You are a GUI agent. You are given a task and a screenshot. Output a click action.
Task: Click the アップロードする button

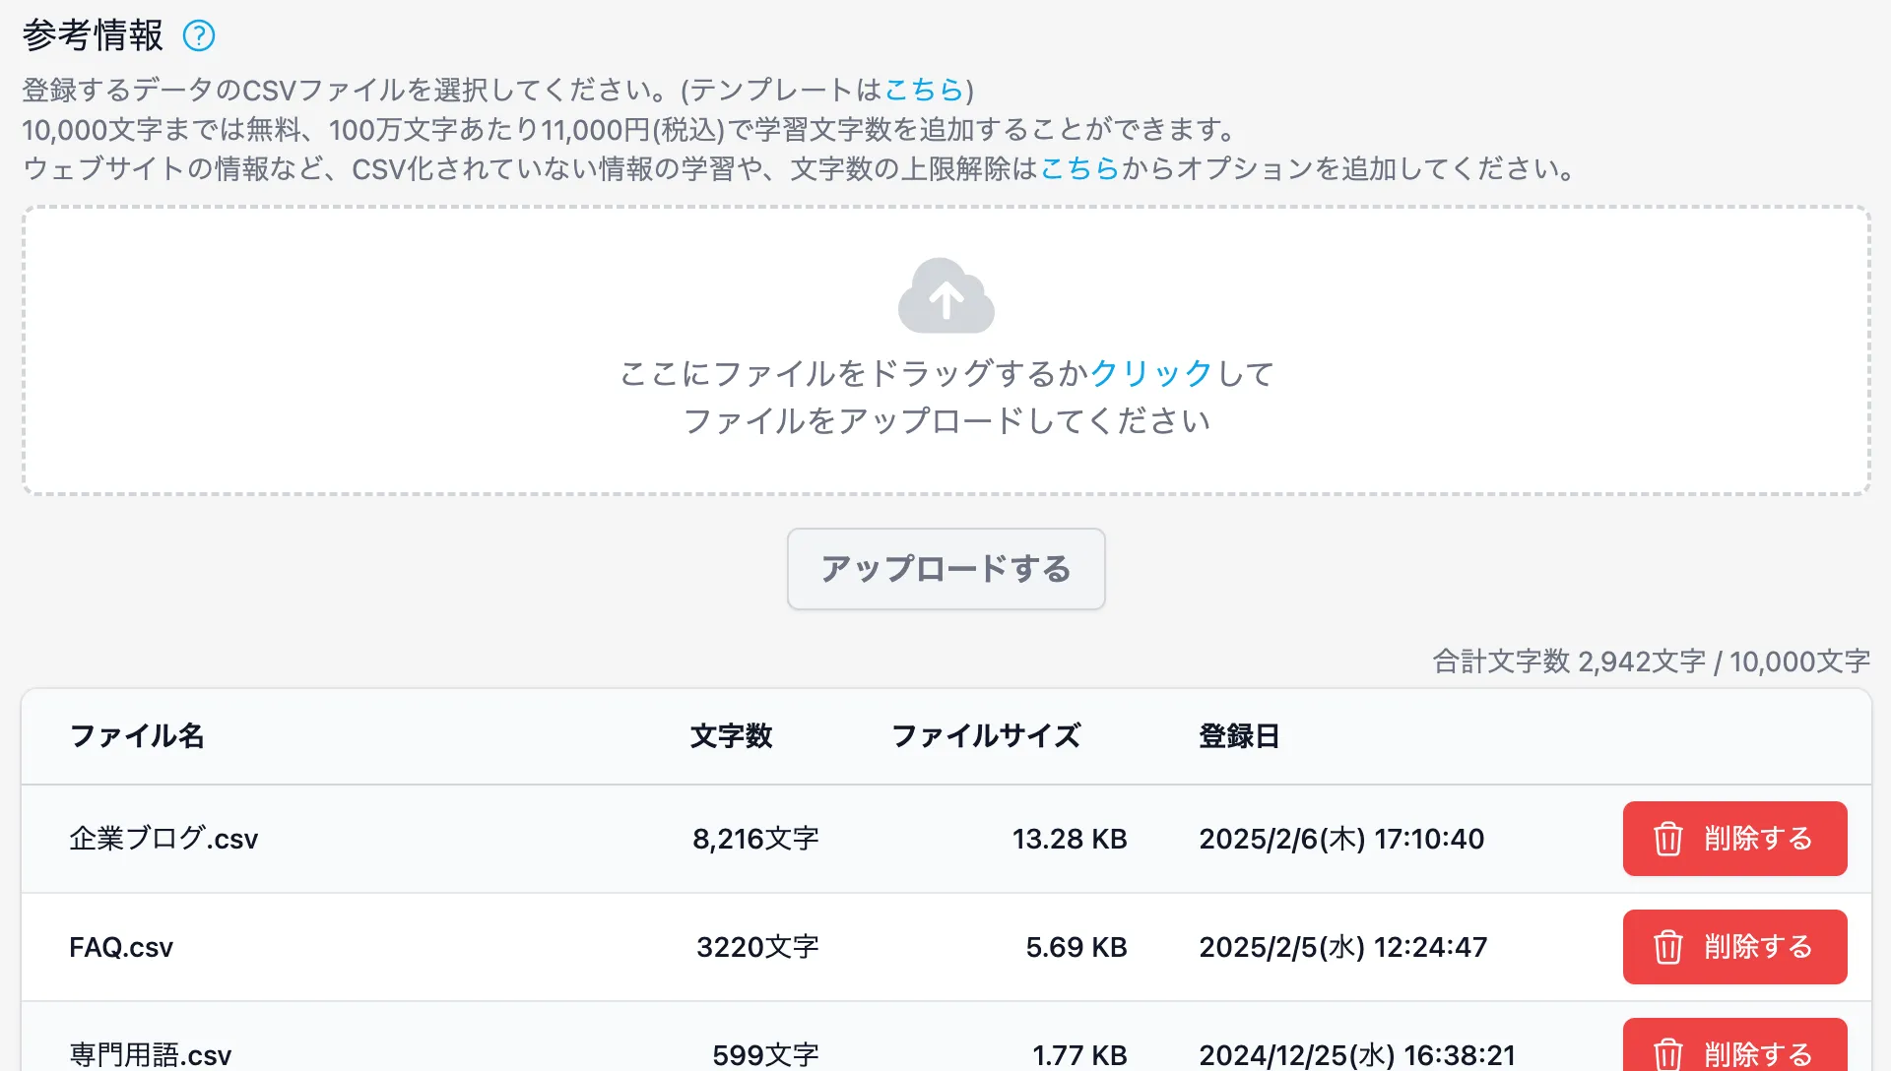pyautogui.click(x=946, y=569)
